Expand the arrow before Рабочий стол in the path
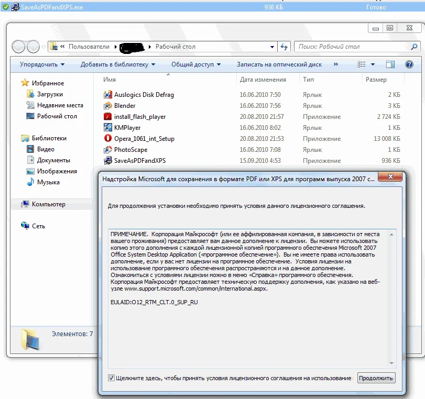Viewport: 425px width, 399px height. [x=150, y=47]
